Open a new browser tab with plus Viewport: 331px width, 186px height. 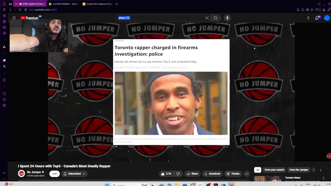coord(117,4)
